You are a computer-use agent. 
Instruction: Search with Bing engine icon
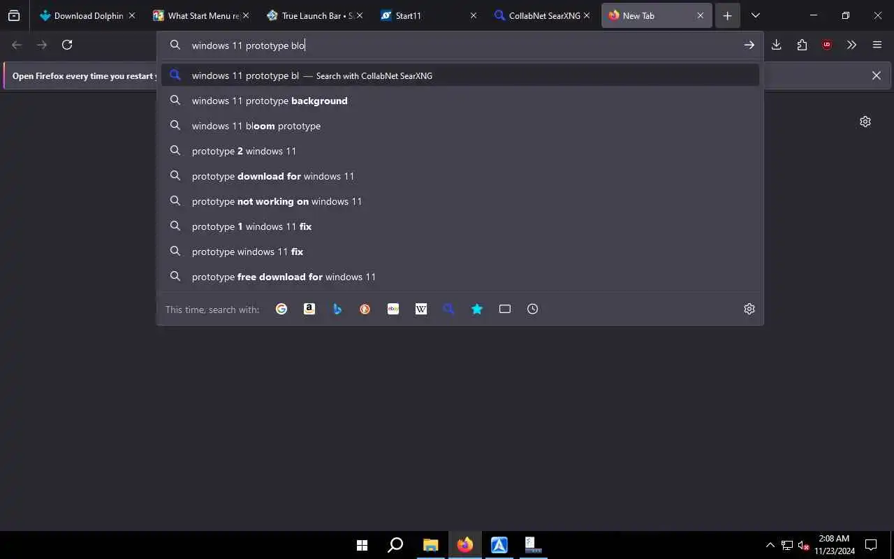click(337, 309)
